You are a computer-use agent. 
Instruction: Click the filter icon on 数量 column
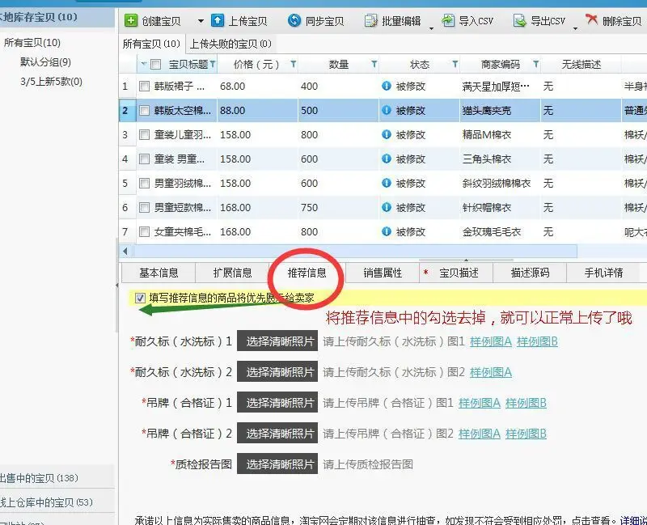point(374,65)
